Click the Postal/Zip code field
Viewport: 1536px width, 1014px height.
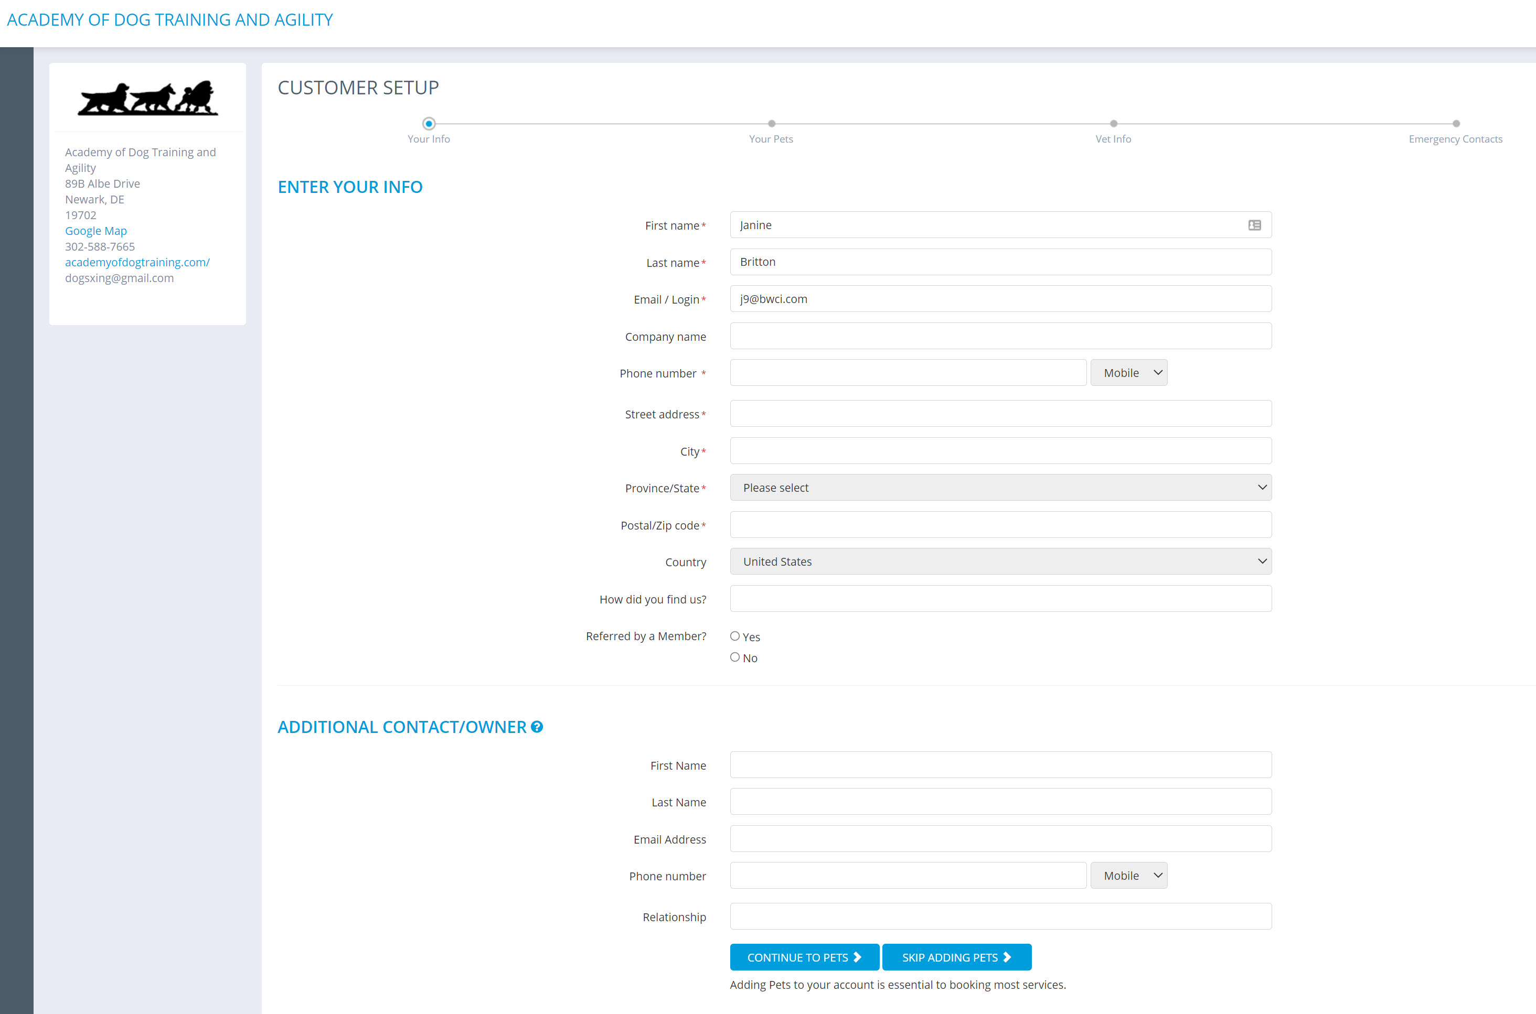pyautogui.click(x=1000, y=524)
